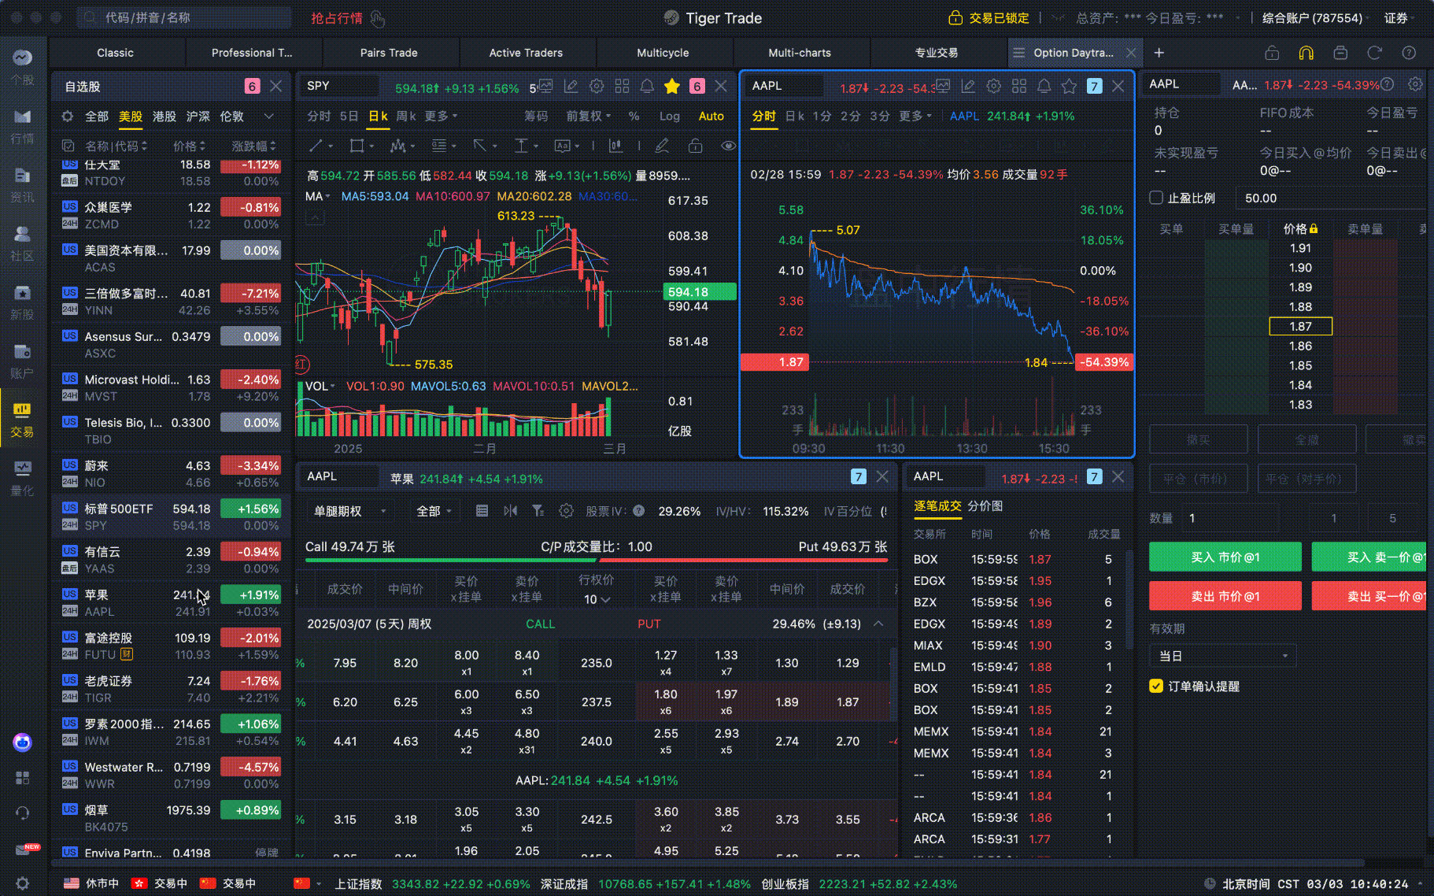Open the 量化 quant sidebar icon
Screen dimensions: 1434x896
22,478
